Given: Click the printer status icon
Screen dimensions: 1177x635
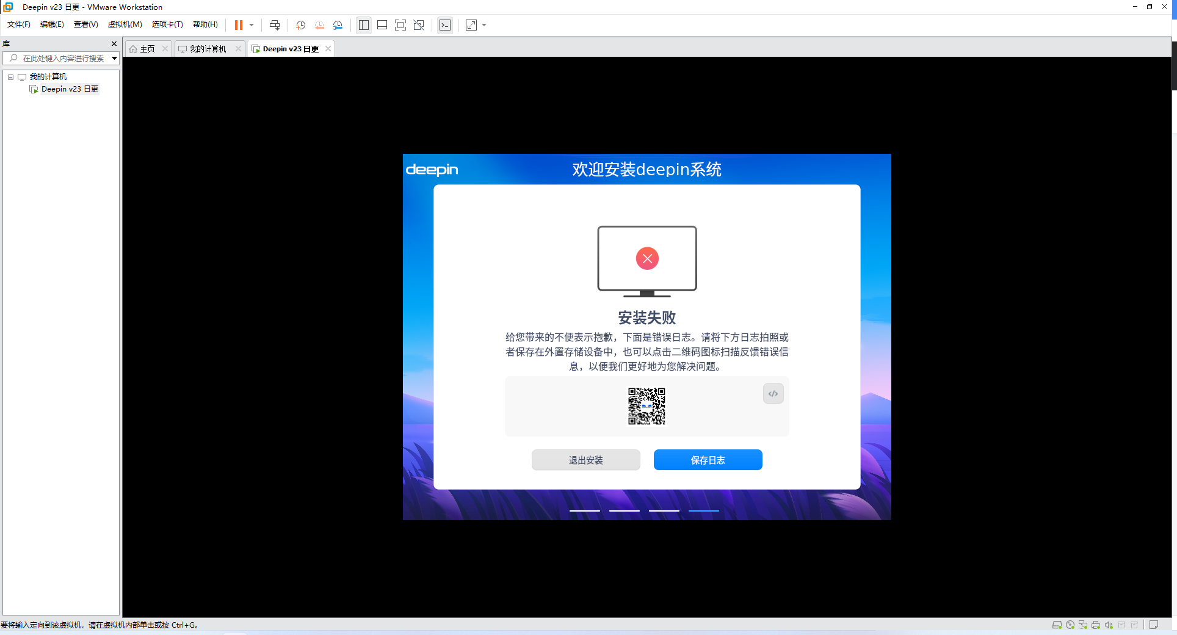Looking at the screenshot, I should [x=1096, y=625].
